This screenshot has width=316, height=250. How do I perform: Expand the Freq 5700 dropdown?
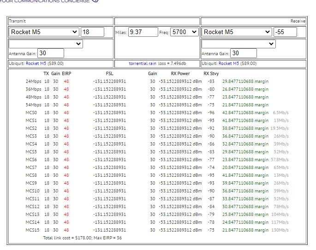pos(185,32)
